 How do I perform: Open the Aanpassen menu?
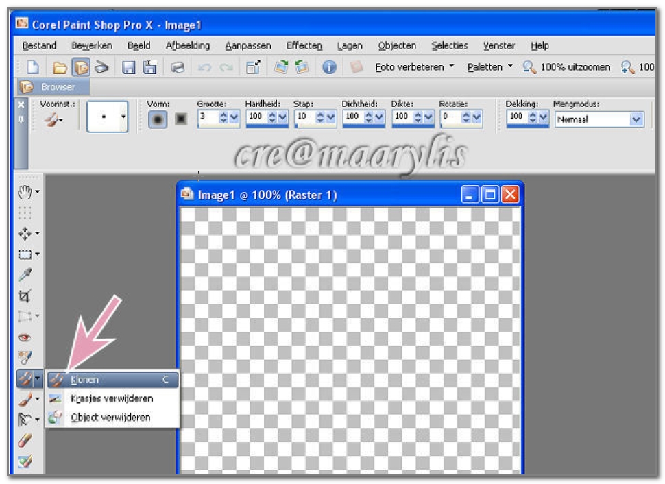[x=248, y=46]
